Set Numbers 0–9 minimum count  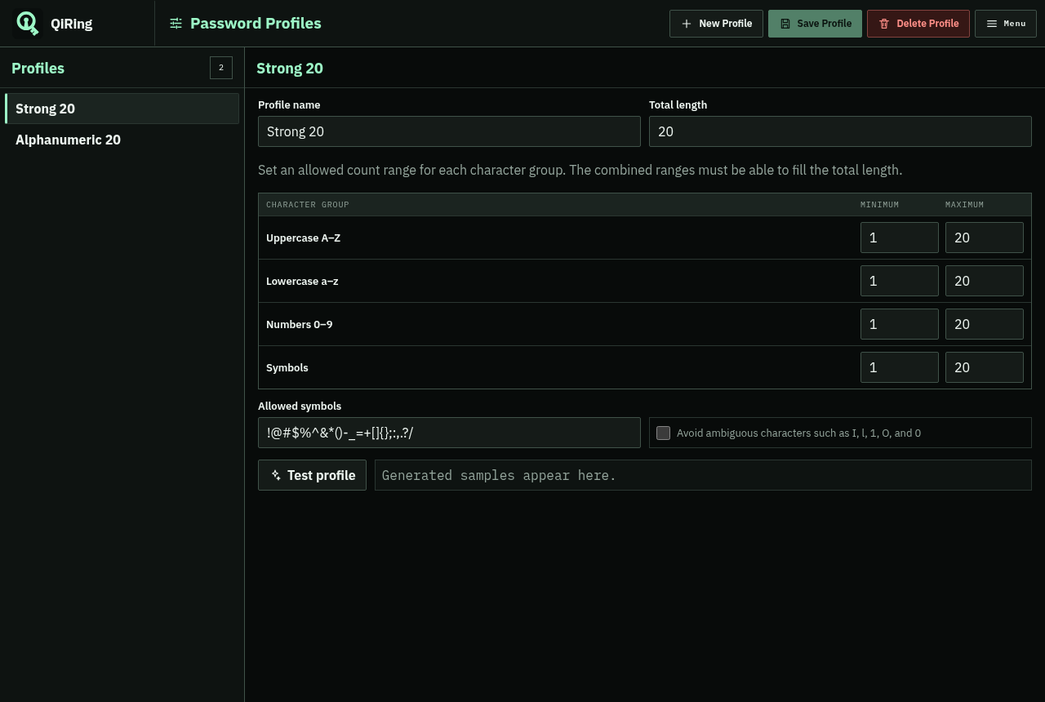(900, 324)
